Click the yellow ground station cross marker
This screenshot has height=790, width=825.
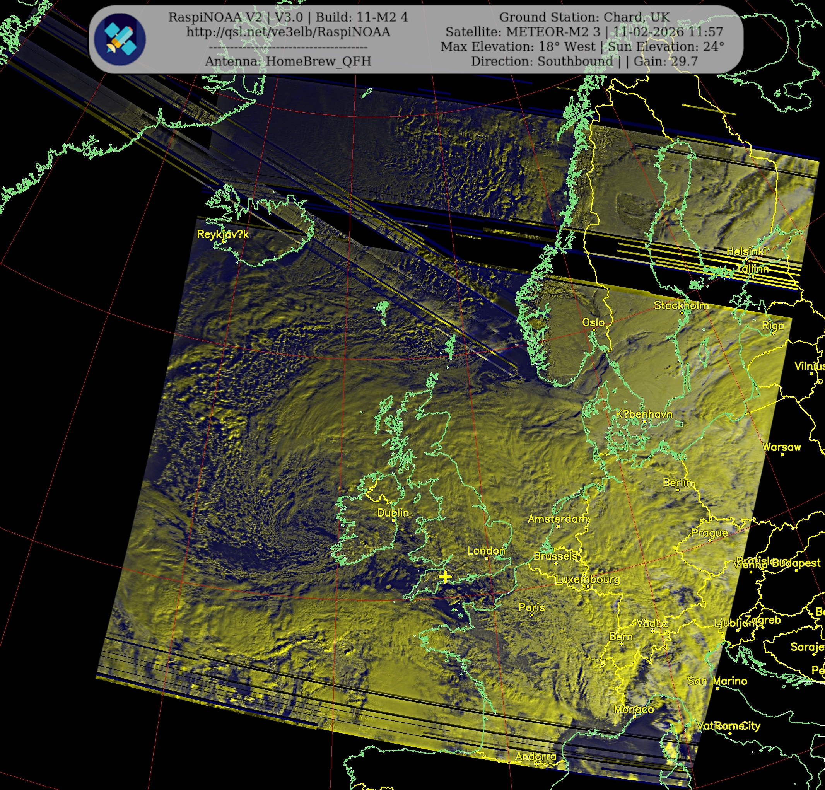pyautogui.click(x=445, y=577)
